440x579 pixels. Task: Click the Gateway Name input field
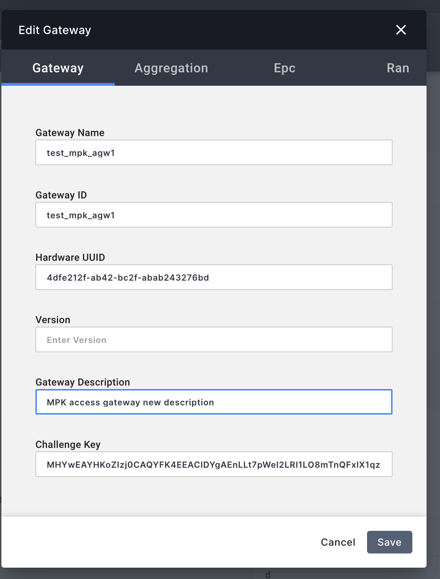(214, 152)
